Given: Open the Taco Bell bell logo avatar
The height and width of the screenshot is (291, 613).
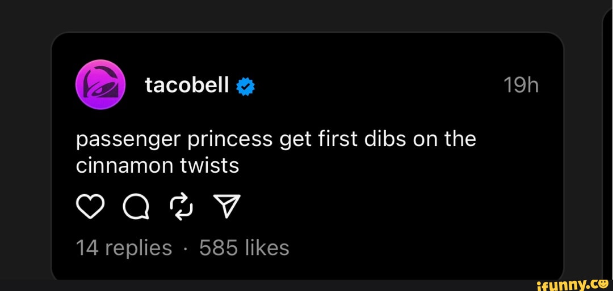Looking at the screenshot, I should point(100,84).
